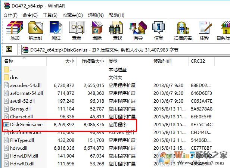Screen dimensions: 230x168
Task: Click the DiskGenius.exe application icon
Action: tap(6, 125)
